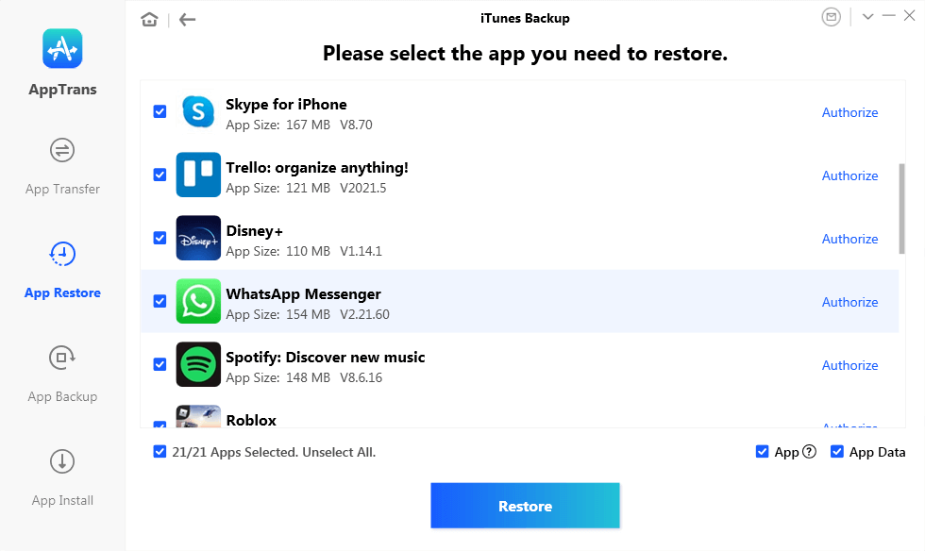The image size is (925, 551).
Task: Open the App Backup sidebar icon
Action: [62, 358]
